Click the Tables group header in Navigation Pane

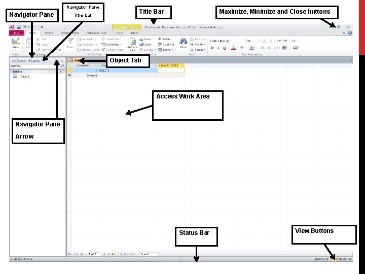[x=37, y=72]
